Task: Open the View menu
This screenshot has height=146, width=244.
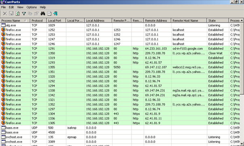Action: 20,7
